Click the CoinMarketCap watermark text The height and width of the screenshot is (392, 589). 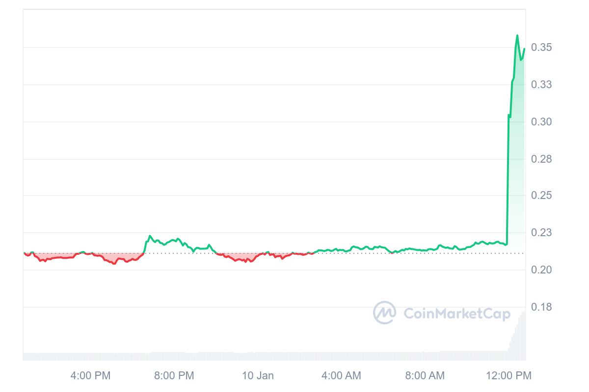(x=456, y=314)
